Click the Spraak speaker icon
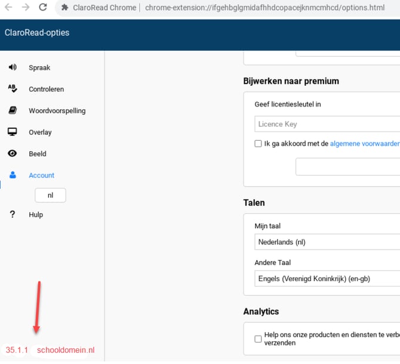400x364 pixels. [x=13, y=67]
